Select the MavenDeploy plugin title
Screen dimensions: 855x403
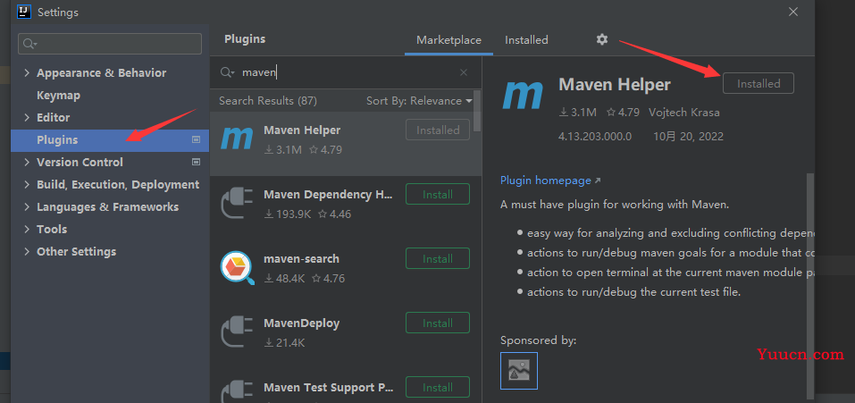click(301, 323)
